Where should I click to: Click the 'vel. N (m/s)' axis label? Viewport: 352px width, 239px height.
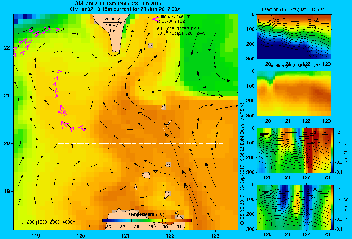[346, 151]
